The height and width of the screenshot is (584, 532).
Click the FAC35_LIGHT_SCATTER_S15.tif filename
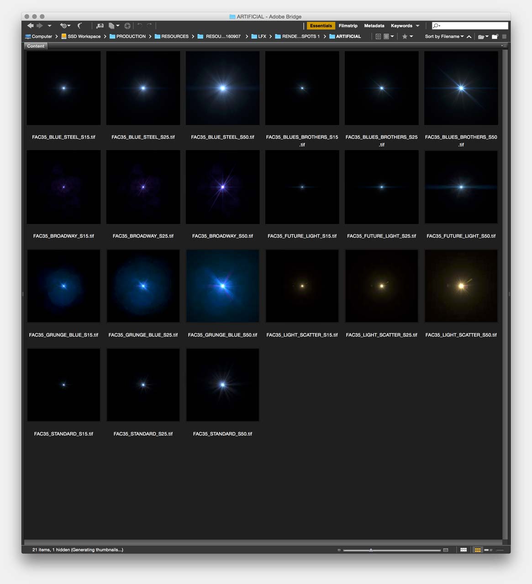coord(302,335)
